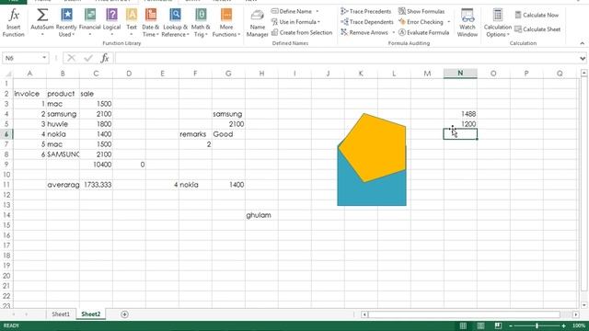This screenshot has width=589, height=331.
Task: Switch to Page Layout view icon
Action: pos(480,325)
